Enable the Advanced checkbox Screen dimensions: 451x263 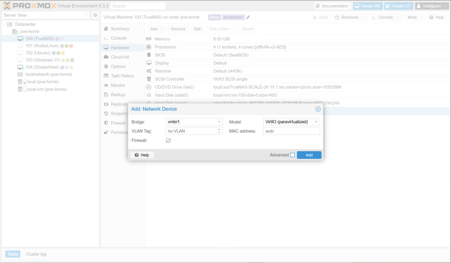pyautogui.click(x=292, y=155)
